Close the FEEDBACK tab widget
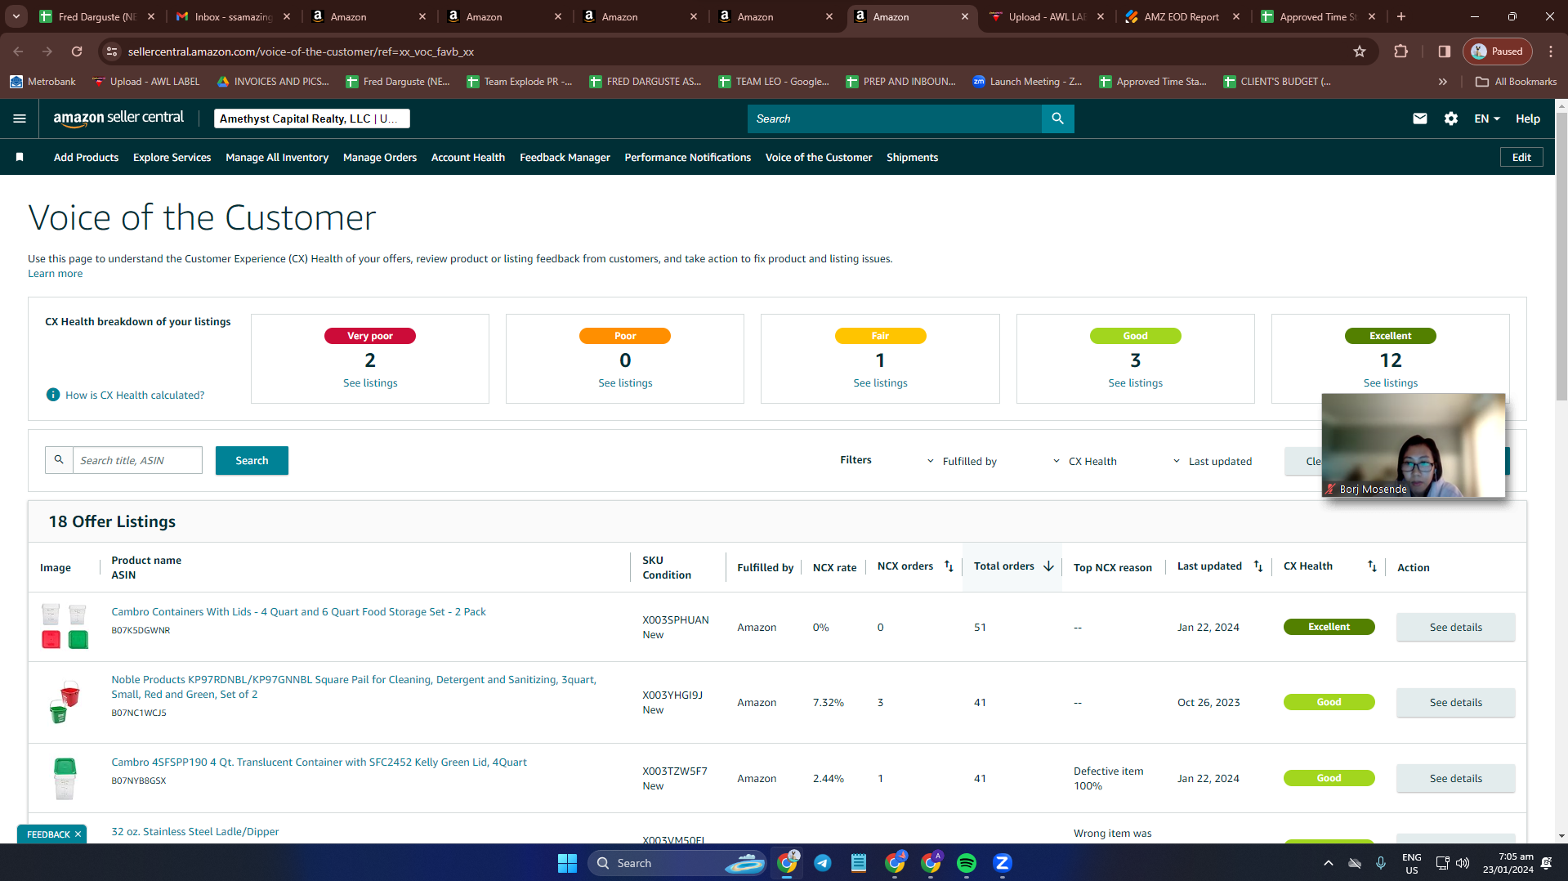Image resolution: width=1568 pixels, height=881 pixels. pos(78,834)
